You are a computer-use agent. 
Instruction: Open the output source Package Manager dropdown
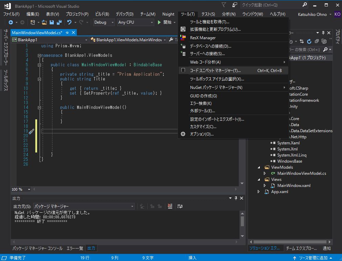84,206
